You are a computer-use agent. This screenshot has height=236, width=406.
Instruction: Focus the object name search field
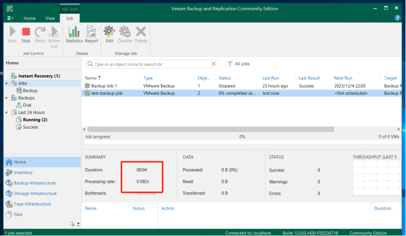(x=152, y=64)
